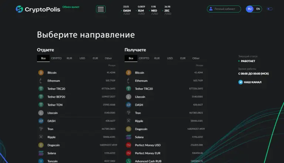Choose Ripple text in Получаете list
The width and height of the screenshot is (284, 163).
coord(139,121)
